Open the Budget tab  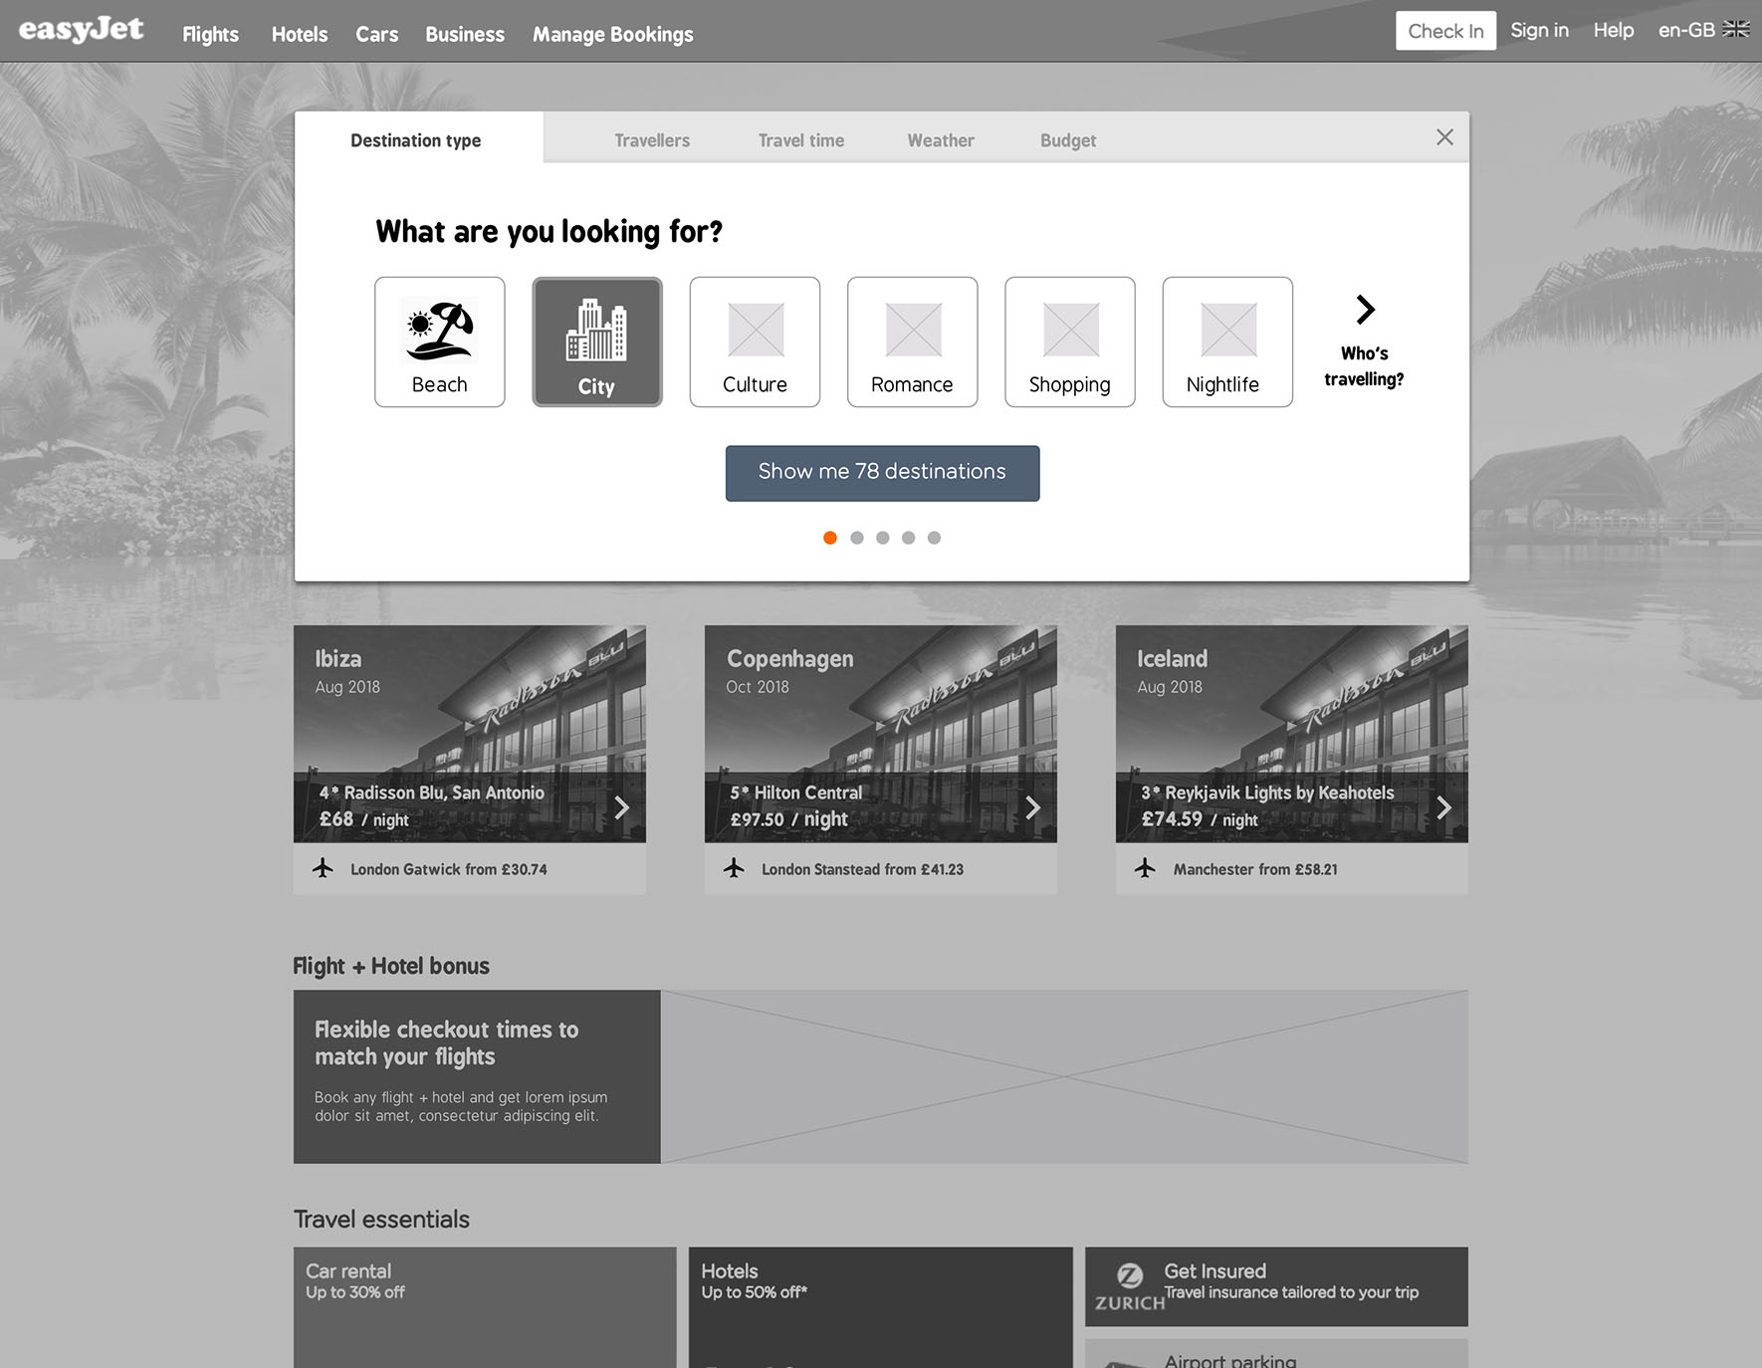click(1067, 140)
